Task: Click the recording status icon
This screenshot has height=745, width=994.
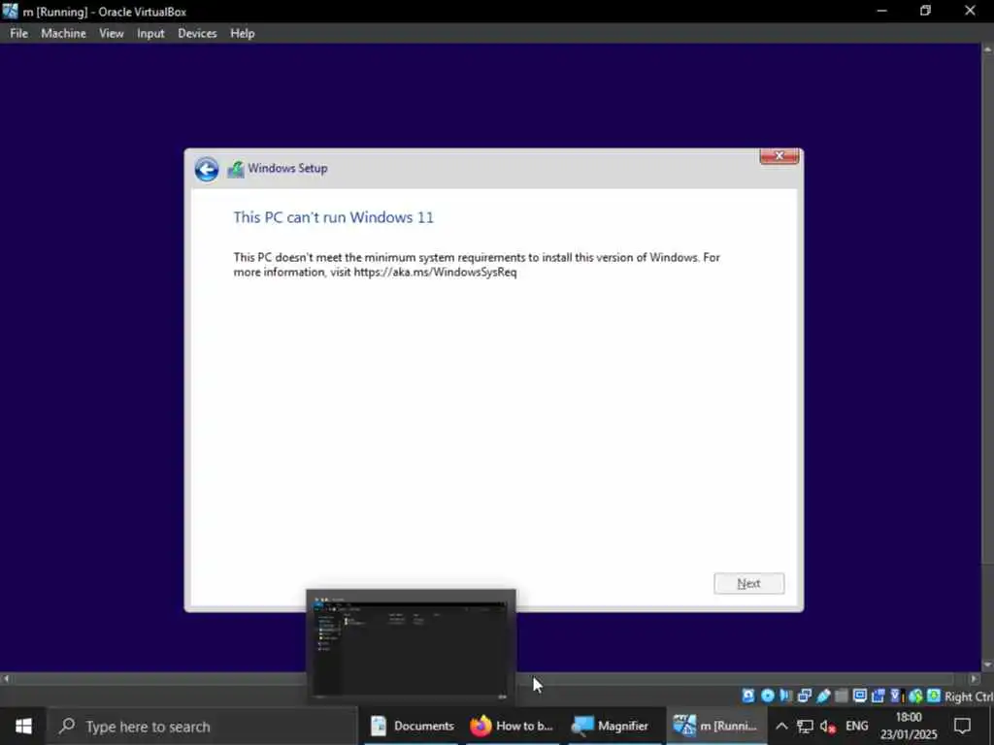Action: tap(878, 696)
